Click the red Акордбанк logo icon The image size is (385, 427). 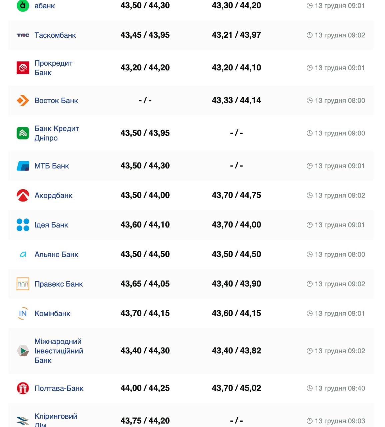(23, 195)
